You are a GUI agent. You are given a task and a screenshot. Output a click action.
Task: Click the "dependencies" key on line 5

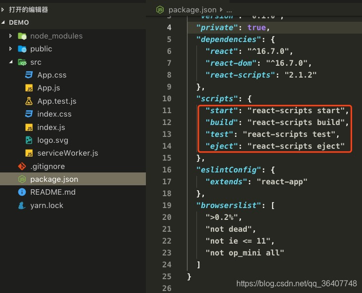228,39
